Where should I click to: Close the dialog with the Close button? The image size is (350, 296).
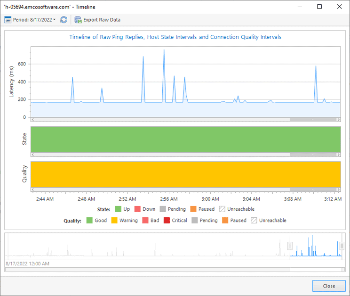click(329, 286)
